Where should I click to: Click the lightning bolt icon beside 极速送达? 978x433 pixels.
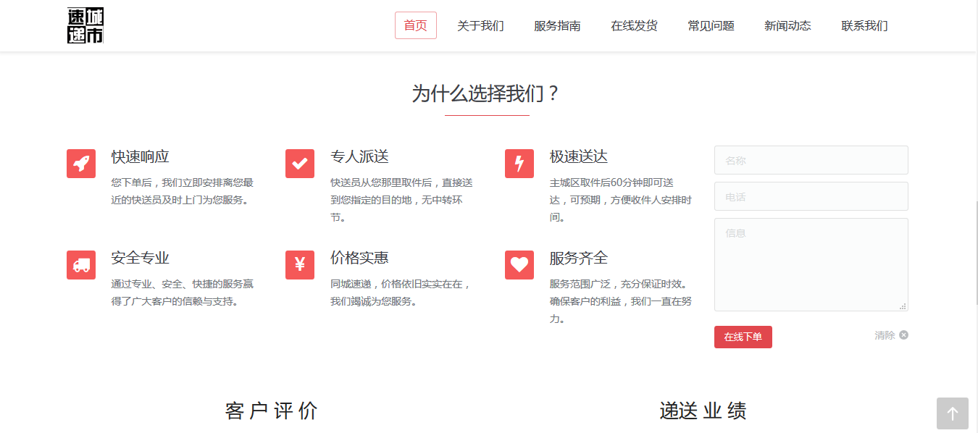tap(519, 164)
